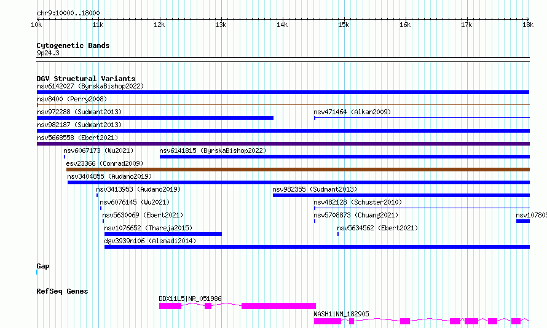The image size is (547, 328).
Task: Click the DGV Structural Variants track title
Action: pos(86,79)
